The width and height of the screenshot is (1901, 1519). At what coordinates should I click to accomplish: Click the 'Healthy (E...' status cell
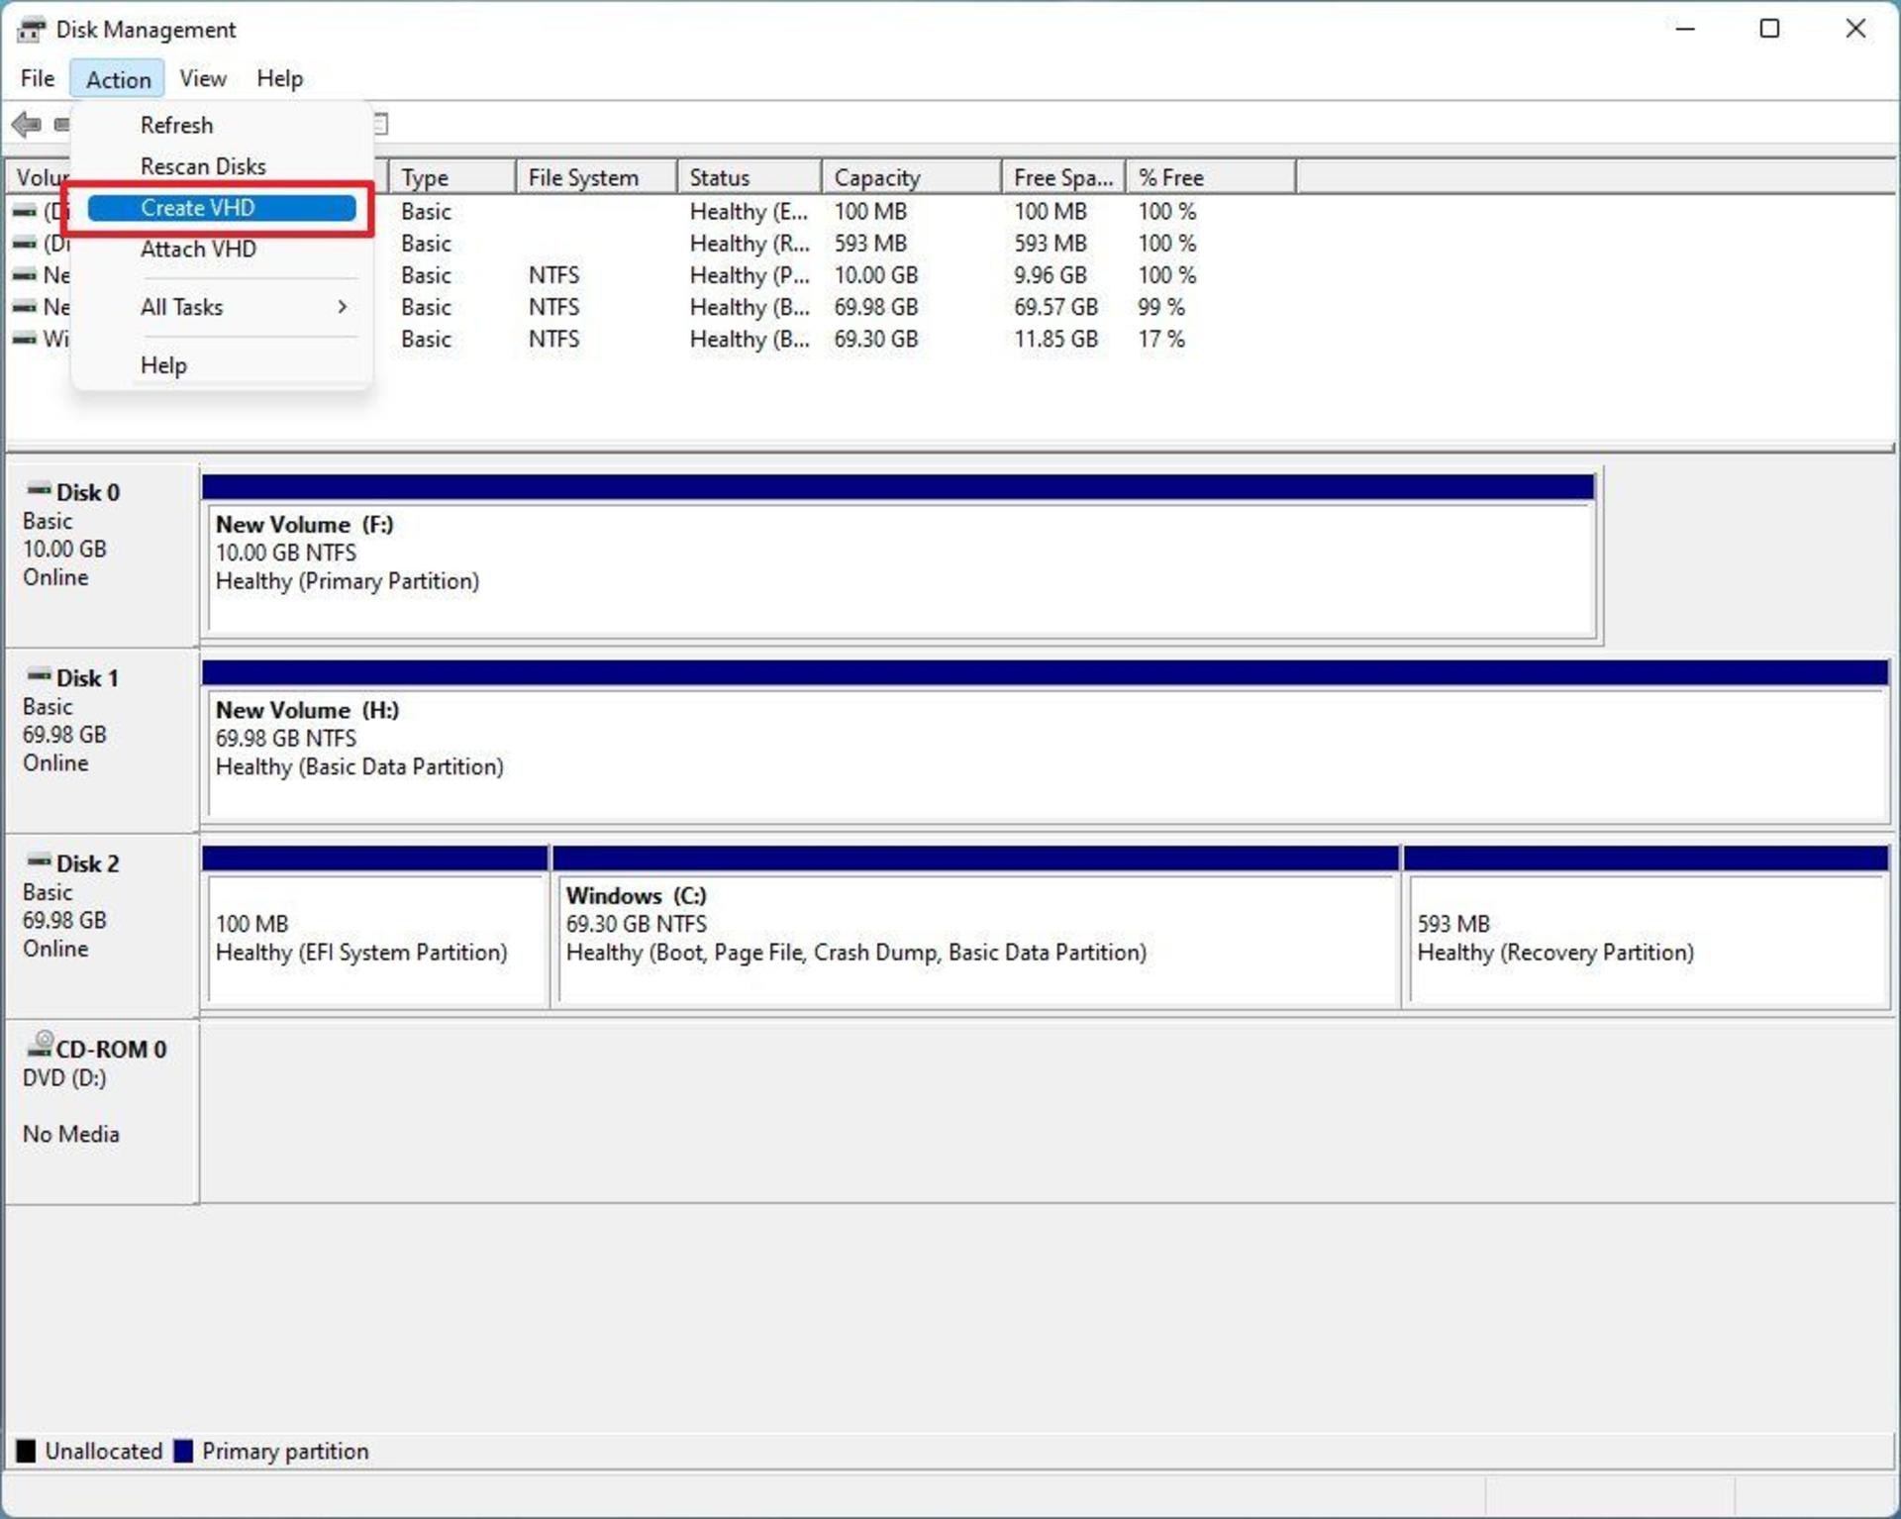(749, 212)
